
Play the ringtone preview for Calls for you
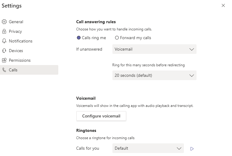click(x=192, y=148)
